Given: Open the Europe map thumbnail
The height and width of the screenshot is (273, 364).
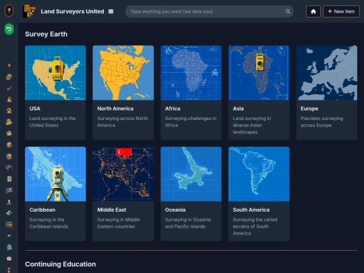Looking at the screenshot, I should point(327,73).
